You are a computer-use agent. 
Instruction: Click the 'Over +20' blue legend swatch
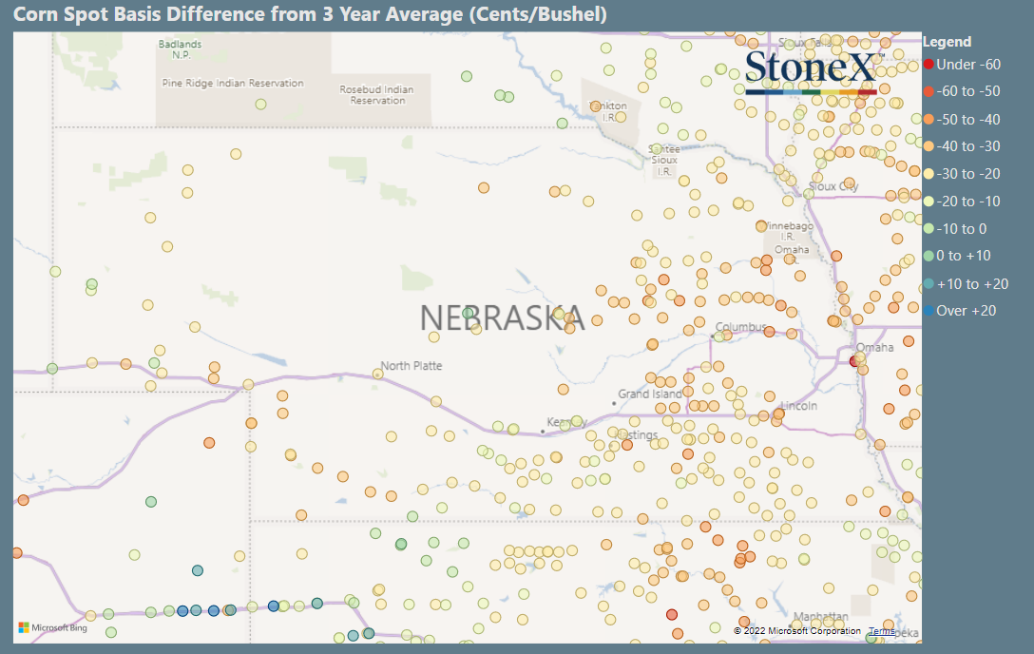point(929,311)
